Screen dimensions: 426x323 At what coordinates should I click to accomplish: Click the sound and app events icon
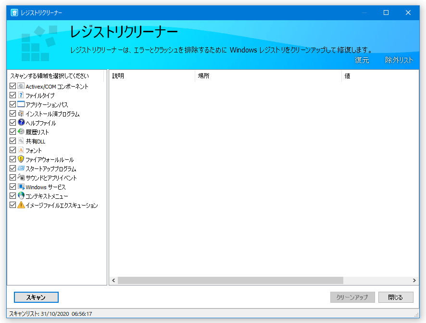pos(21,177)
